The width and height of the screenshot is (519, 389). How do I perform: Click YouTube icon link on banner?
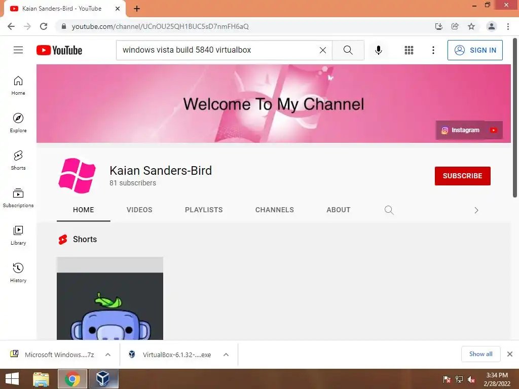pos(494,130)
